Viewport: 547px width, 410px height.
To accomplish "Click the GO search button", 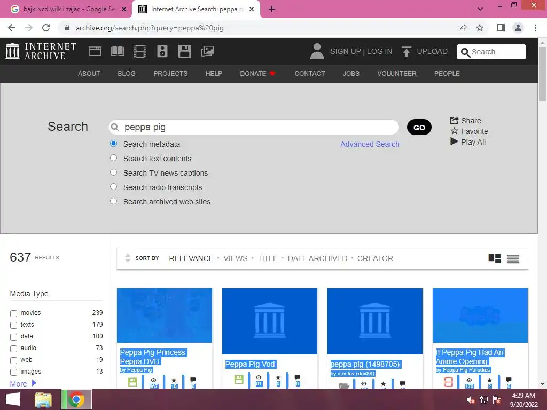I will click(x=419, y=127).
